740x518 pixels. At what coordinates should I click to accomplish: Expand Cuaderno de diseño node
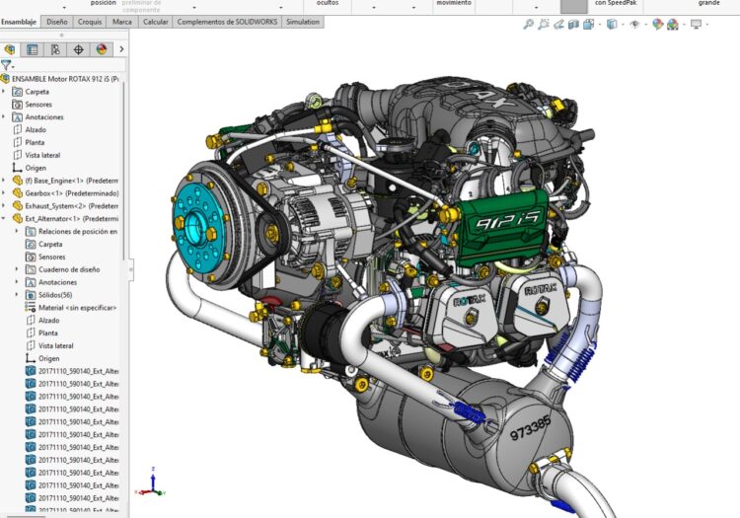[x=17, y=269]
